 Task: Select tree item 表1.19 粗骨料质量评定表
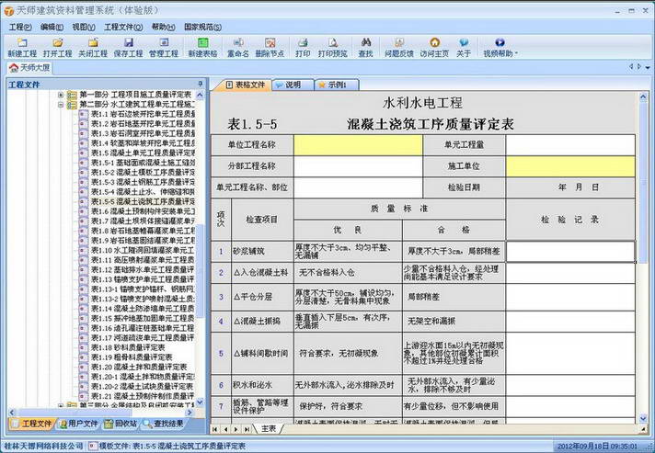point(132,357)
